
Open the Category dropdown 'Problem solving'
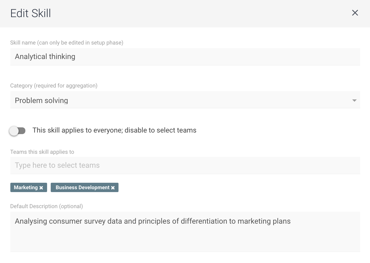(185, 100)
